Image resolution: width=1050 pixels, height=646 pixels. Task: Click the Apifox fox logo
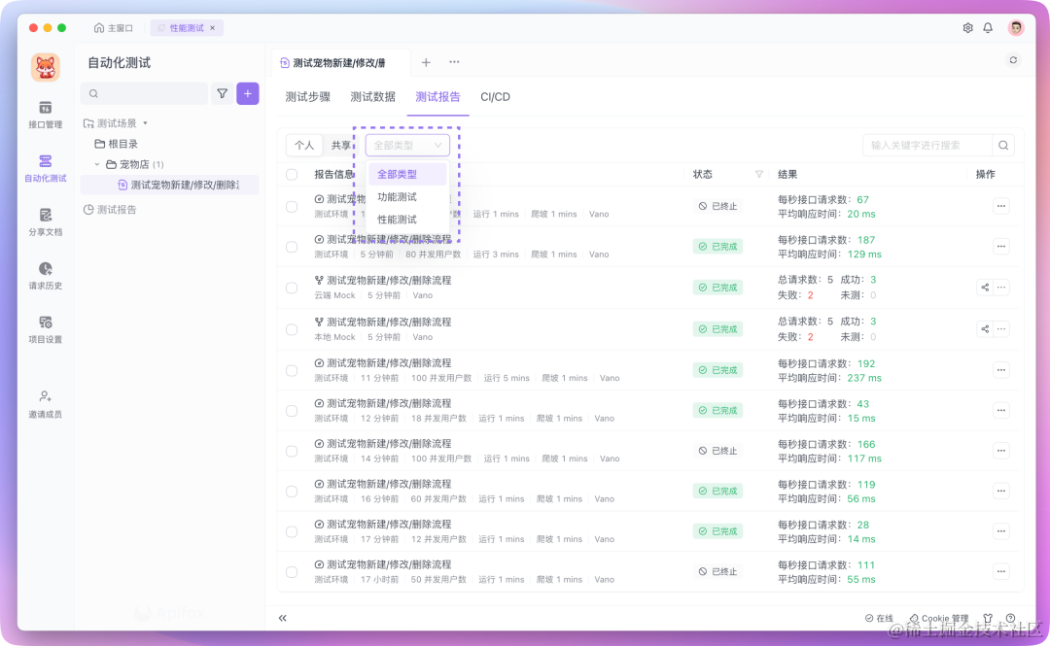[x=46, y=68]
